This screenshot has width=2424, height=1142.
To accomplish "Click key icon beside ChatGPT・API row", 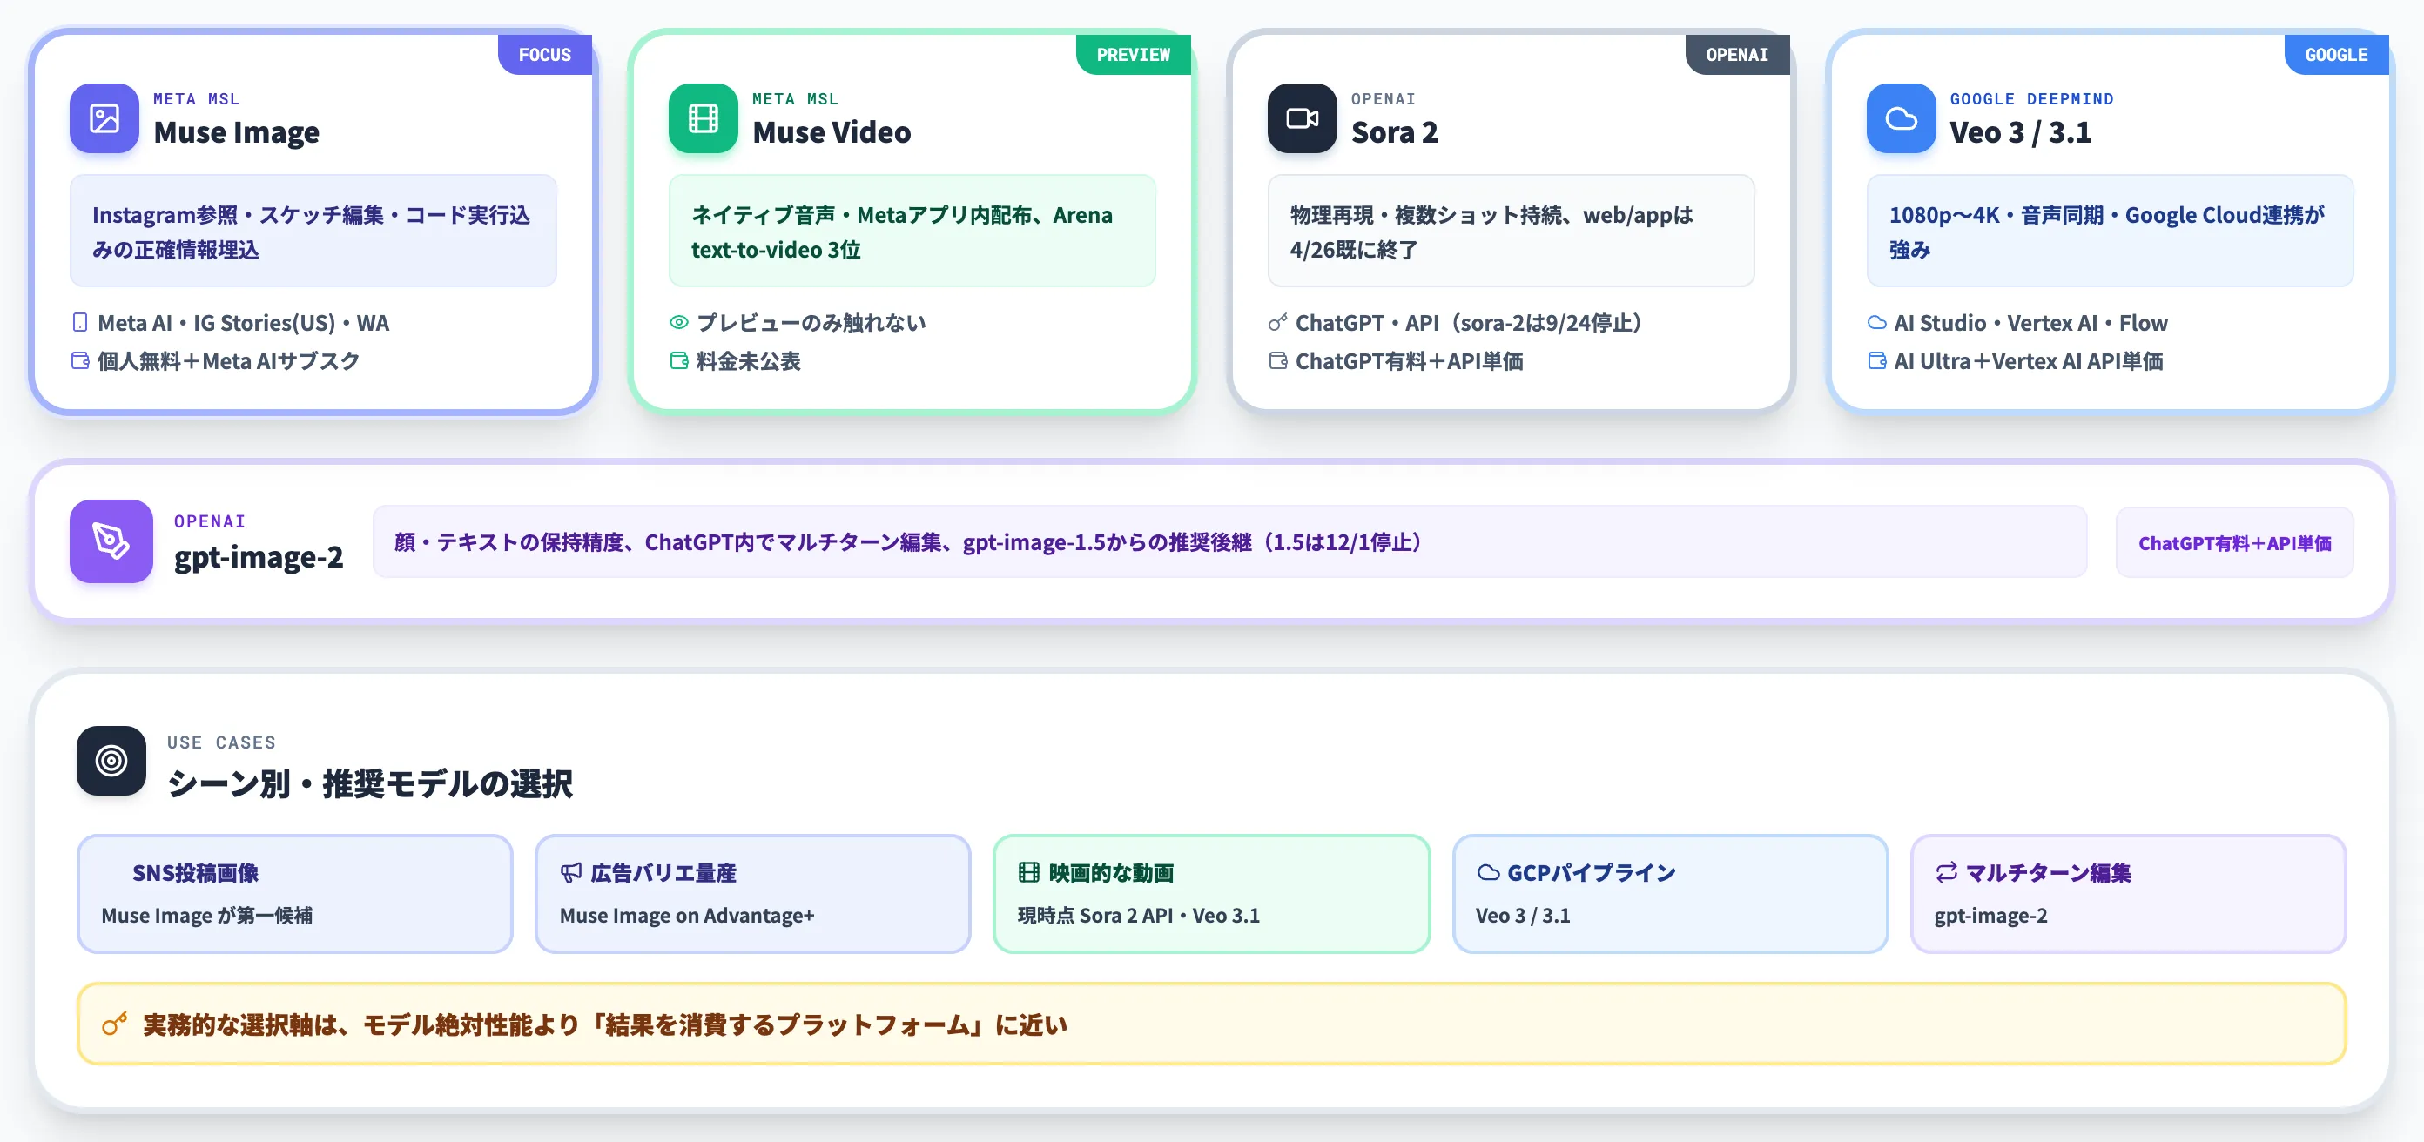I will [1277, 323].
